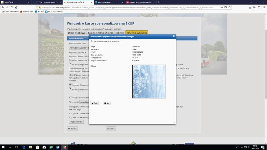Open JHADAŚ bookmark

coord(39,11)
